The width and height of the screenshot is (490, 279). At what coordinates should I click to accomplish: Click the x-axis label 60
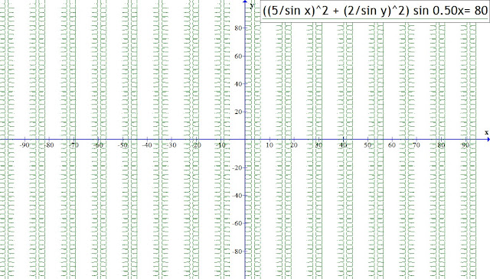click(x=391, y=145)
